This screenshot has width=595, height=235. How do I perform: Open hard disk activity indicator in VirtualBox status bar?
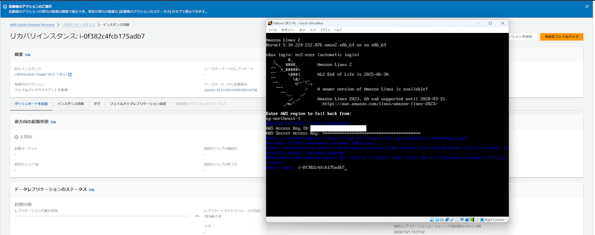coord(432,220)
